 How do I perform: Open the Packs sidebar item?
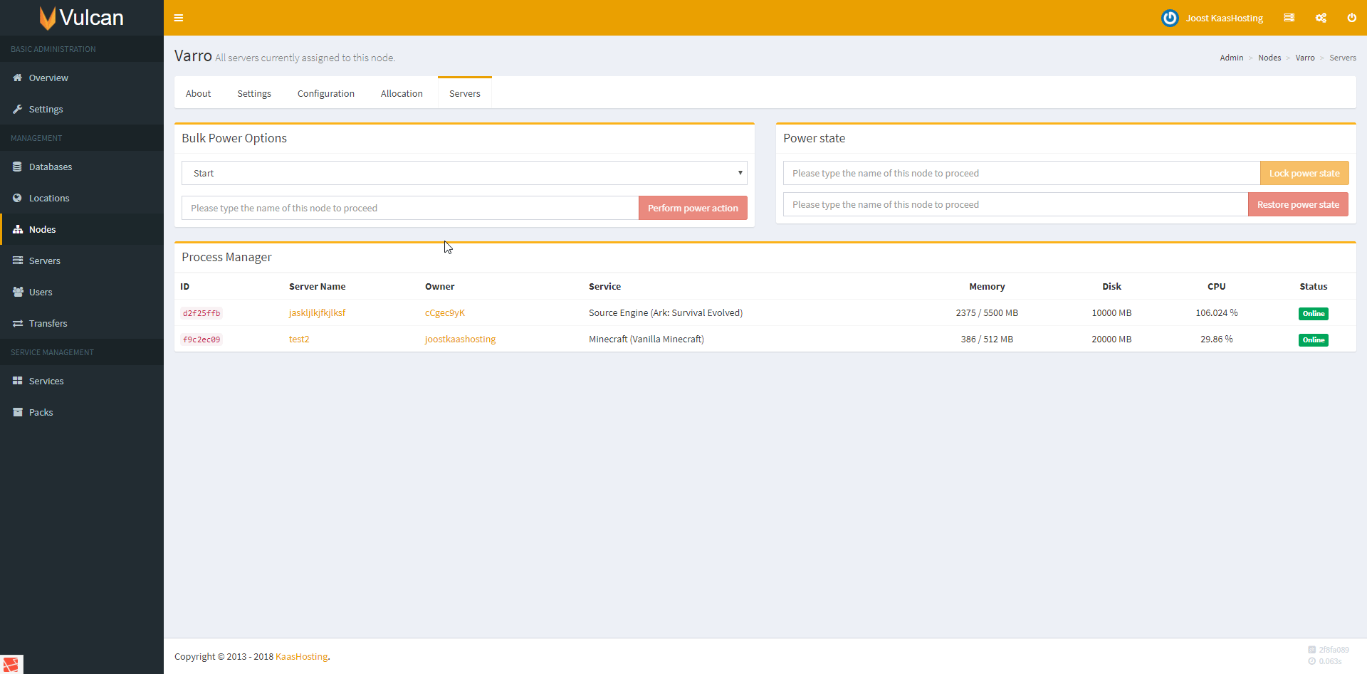(41, 412)
